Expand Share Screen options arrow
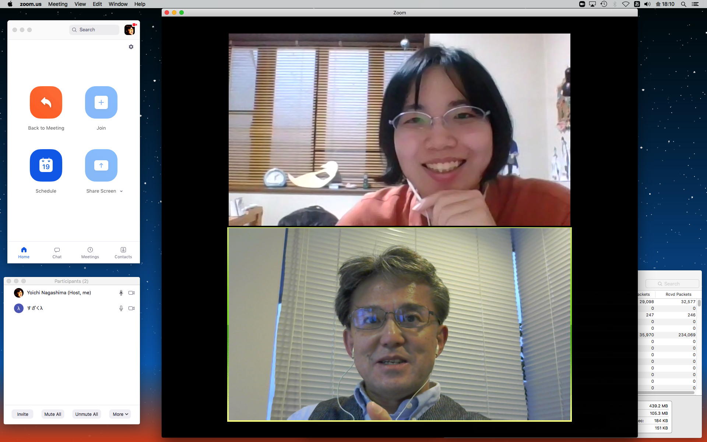 [121, 191]
